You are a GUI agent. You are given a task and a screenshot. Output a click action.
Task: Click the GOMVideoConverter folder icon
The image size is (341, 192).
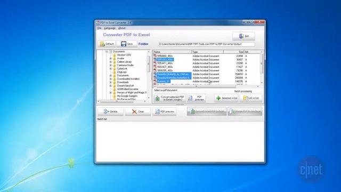[x=115, y=89]
